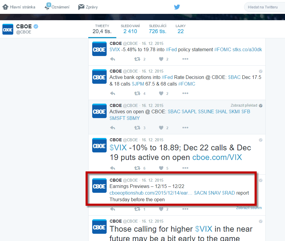
Task: Open more options on Active bank options tweet
Action: [185, 93]
